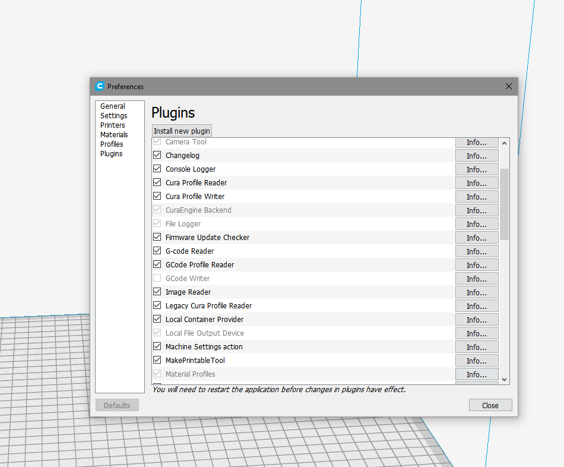The image size is (564, 467).
Task: Uncheck Legacy Cura Profile Reader
Action: [x=157, y=306]
